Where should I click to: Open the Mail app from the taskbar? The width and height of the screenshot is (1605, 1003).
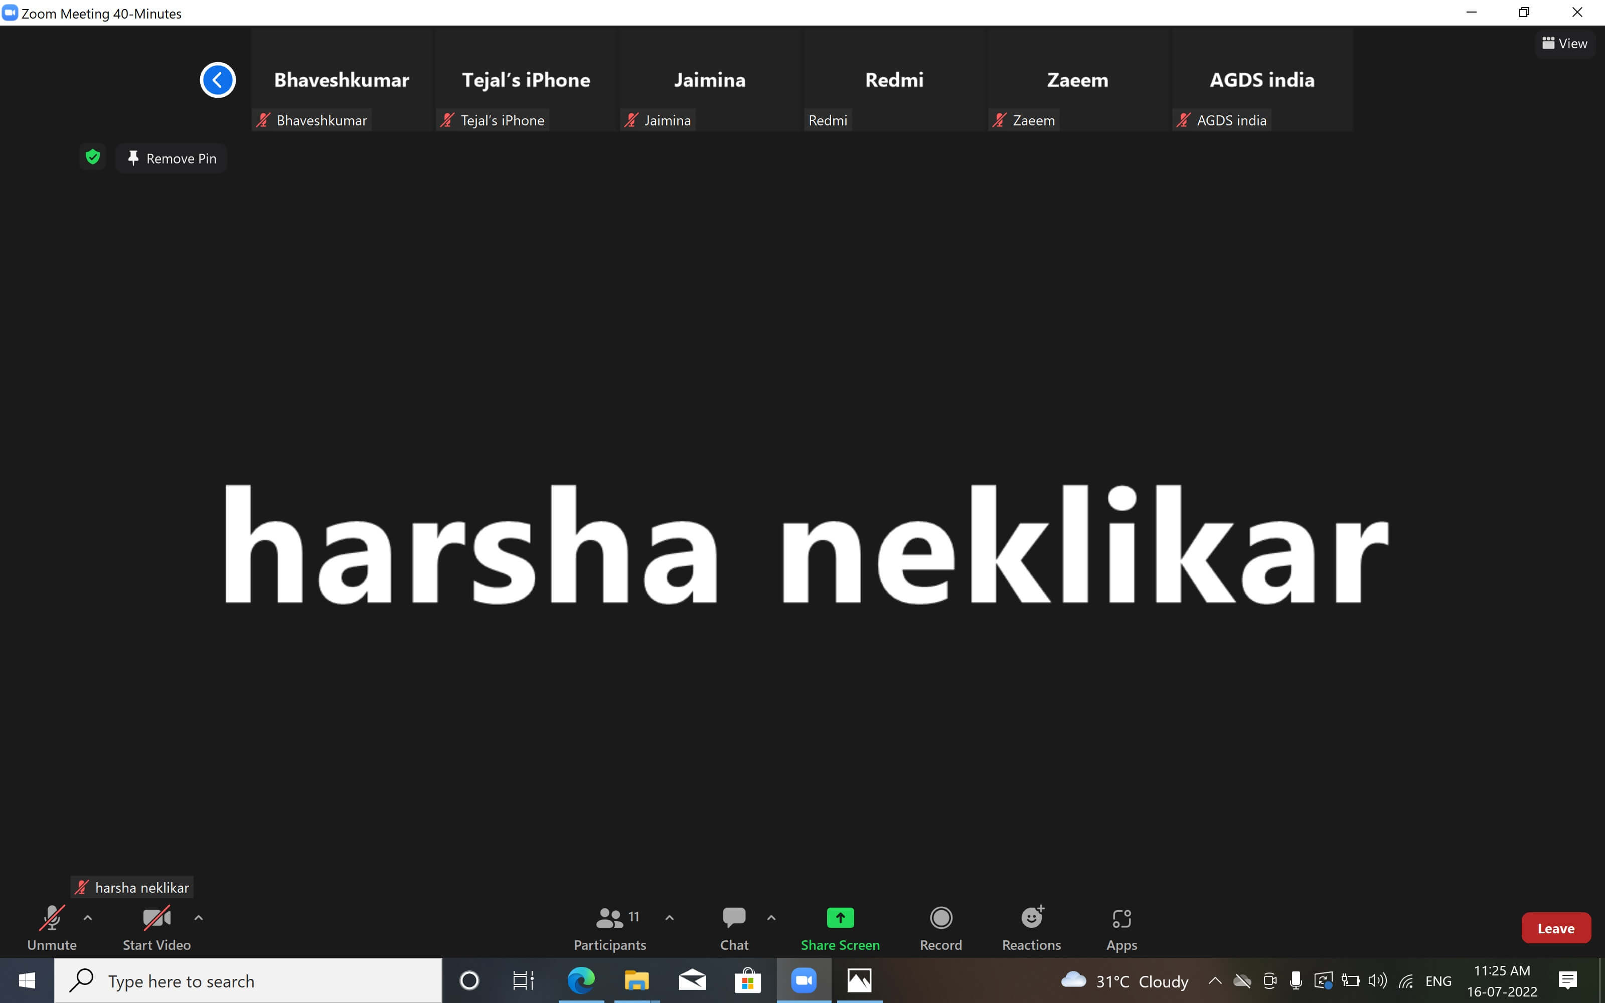tap(692, 980)
